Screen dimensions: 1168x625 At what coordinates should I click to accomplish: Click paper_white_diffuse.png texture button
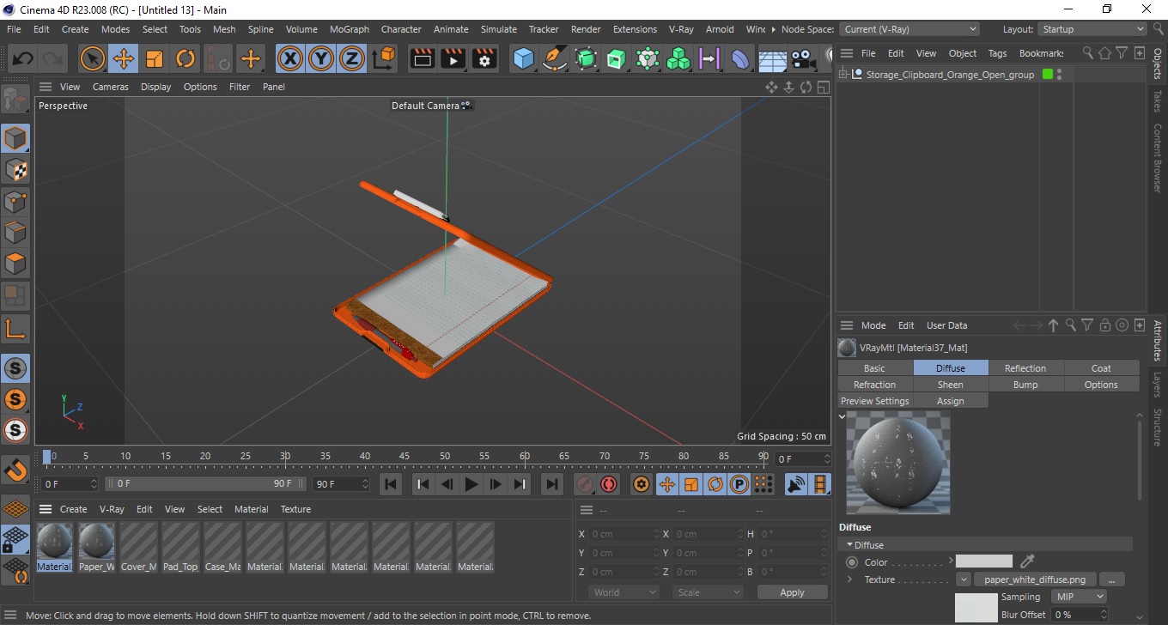pyautogui.click(x=1034, y=579)
